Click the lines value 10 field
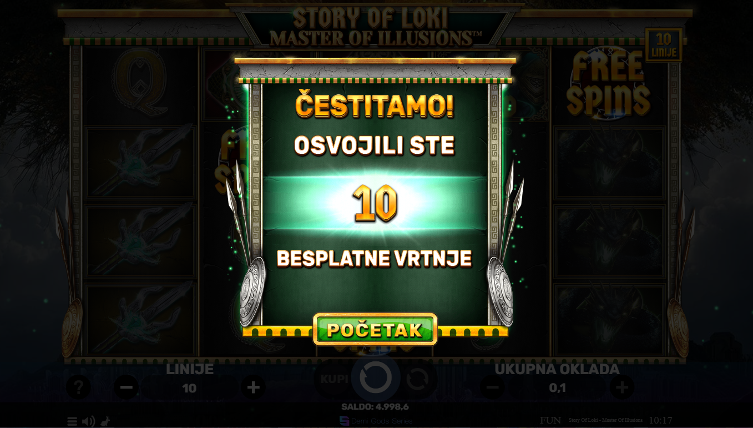Viewport: 753px width, 428px height. pyautogui.click(x=190, y=388)
